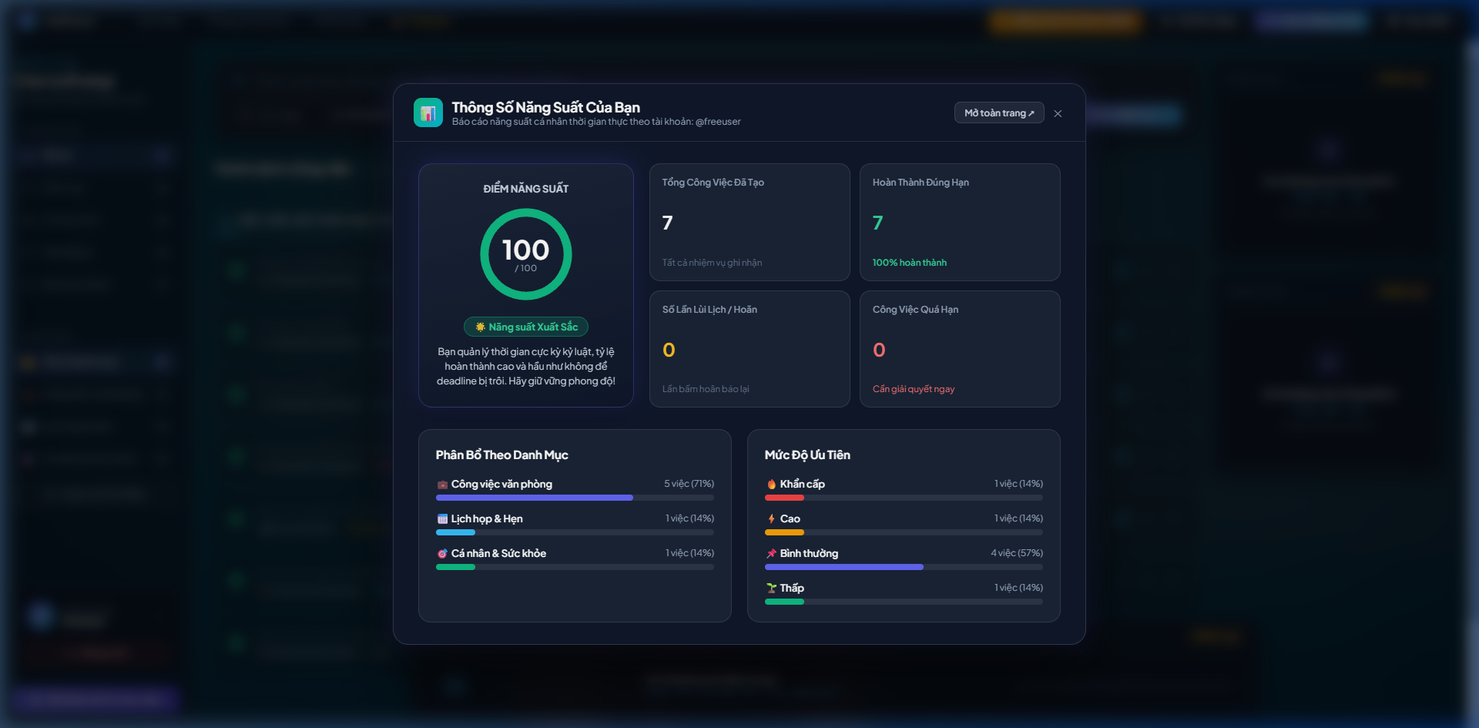The width and height of the screenshot is (1479, 728).
Task: Click the "100% hoàn thành" text
Action: (910, 263)
